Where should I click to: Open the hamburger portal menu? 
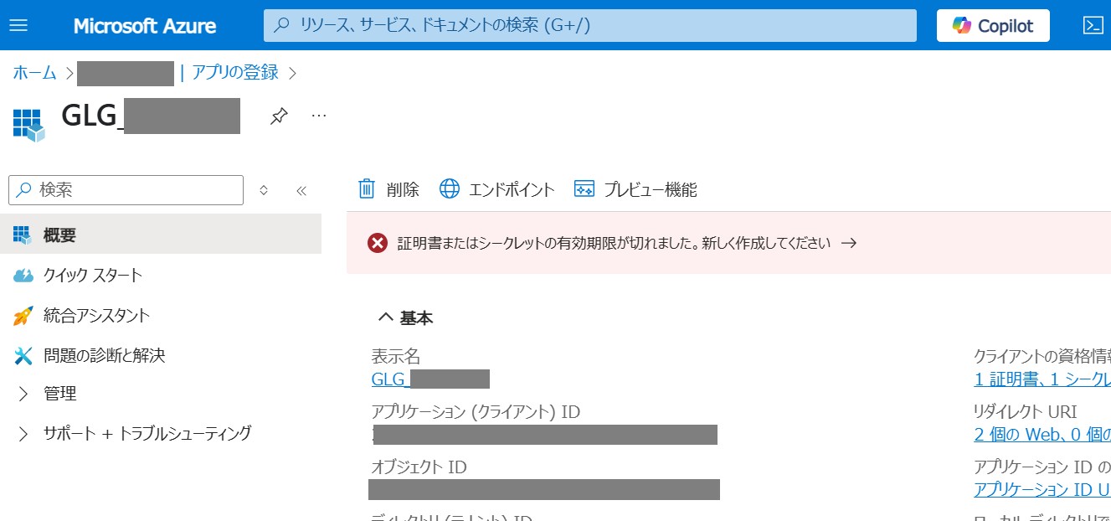[18, 25]
